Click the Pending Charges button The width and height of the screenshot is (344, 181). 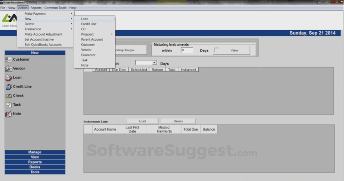coord(130,50)
